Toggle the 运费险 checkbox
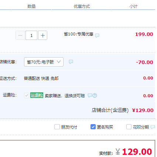The image size is (157, 157). click(x=27, y=95)
